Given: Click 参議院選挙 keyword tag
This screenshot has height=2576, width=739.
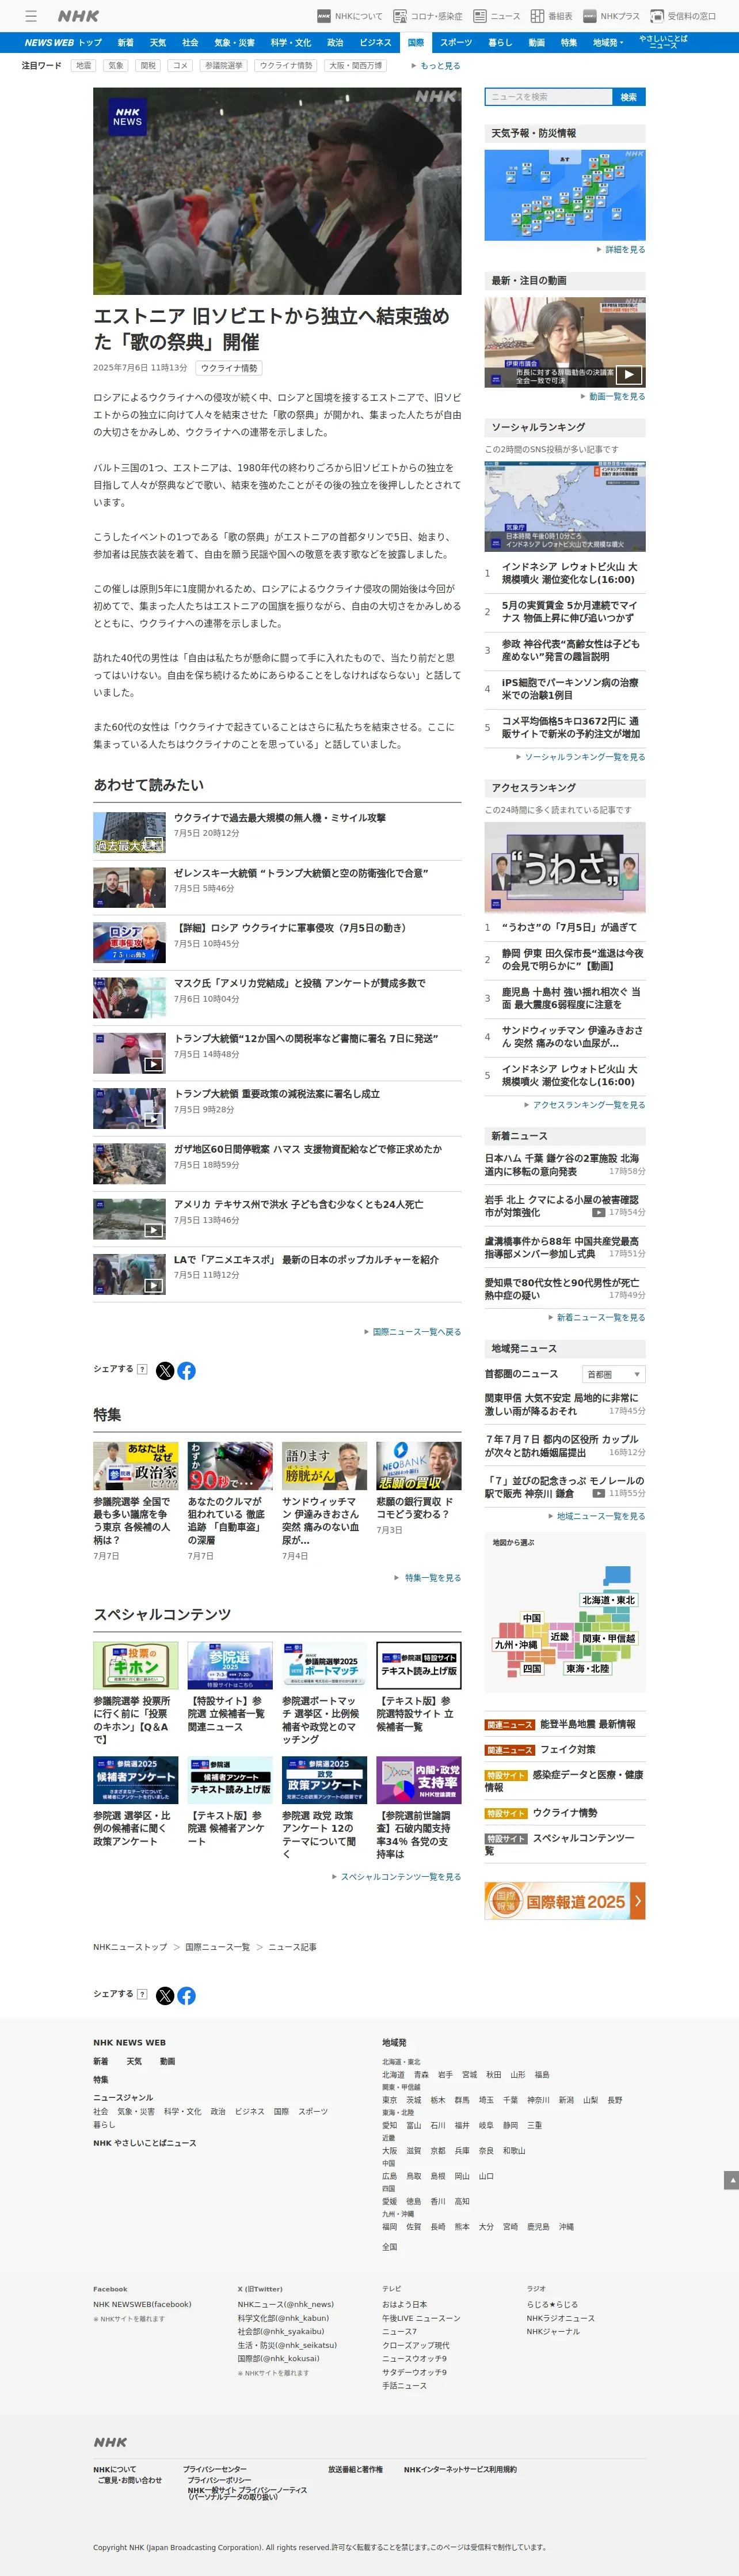Looking at the screenshot, I should tap(223, 66).
